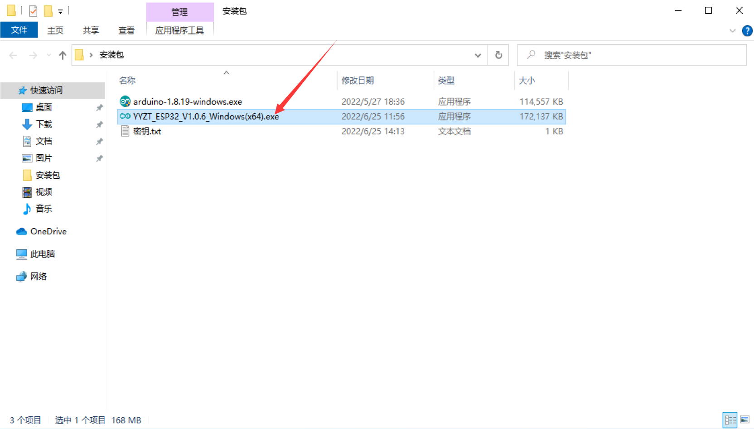Minimize the 安装包 window
The height and width of the screenshot is (429, 754).
[678, 10]
